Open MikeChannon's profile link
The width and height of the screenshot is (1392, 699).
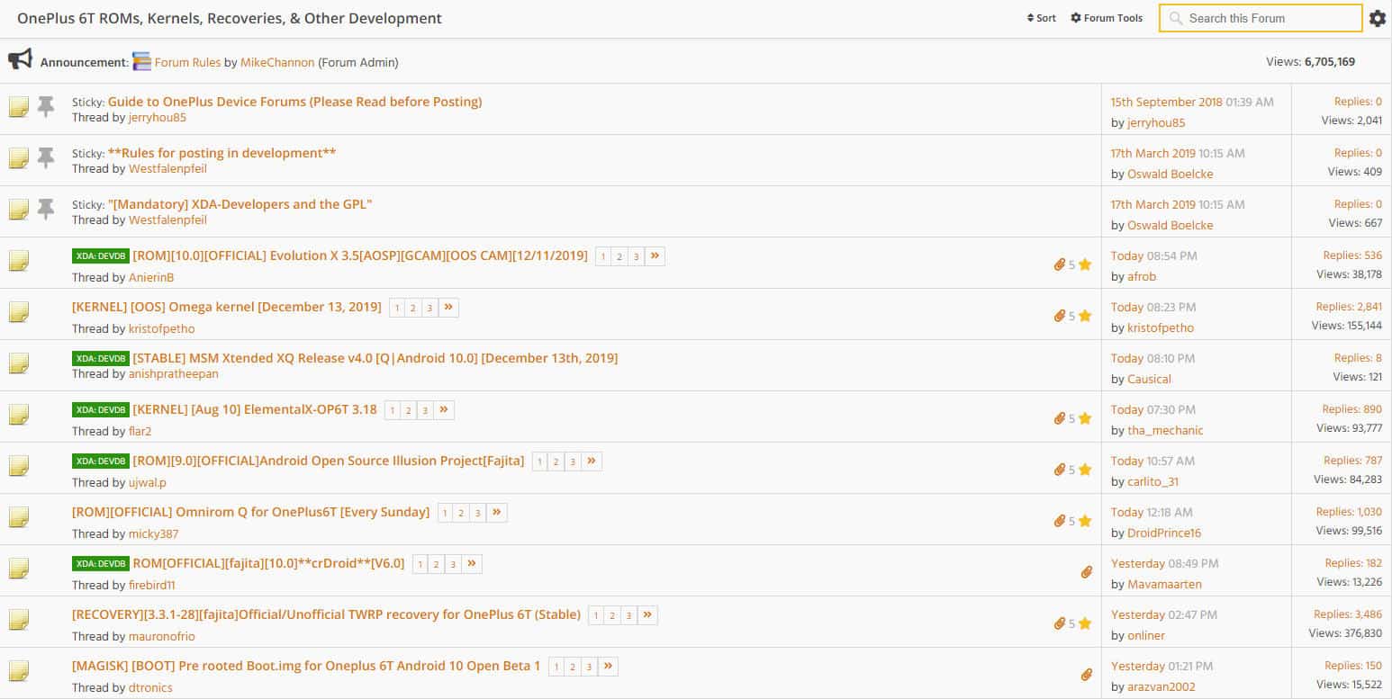[x=277, y=62]
